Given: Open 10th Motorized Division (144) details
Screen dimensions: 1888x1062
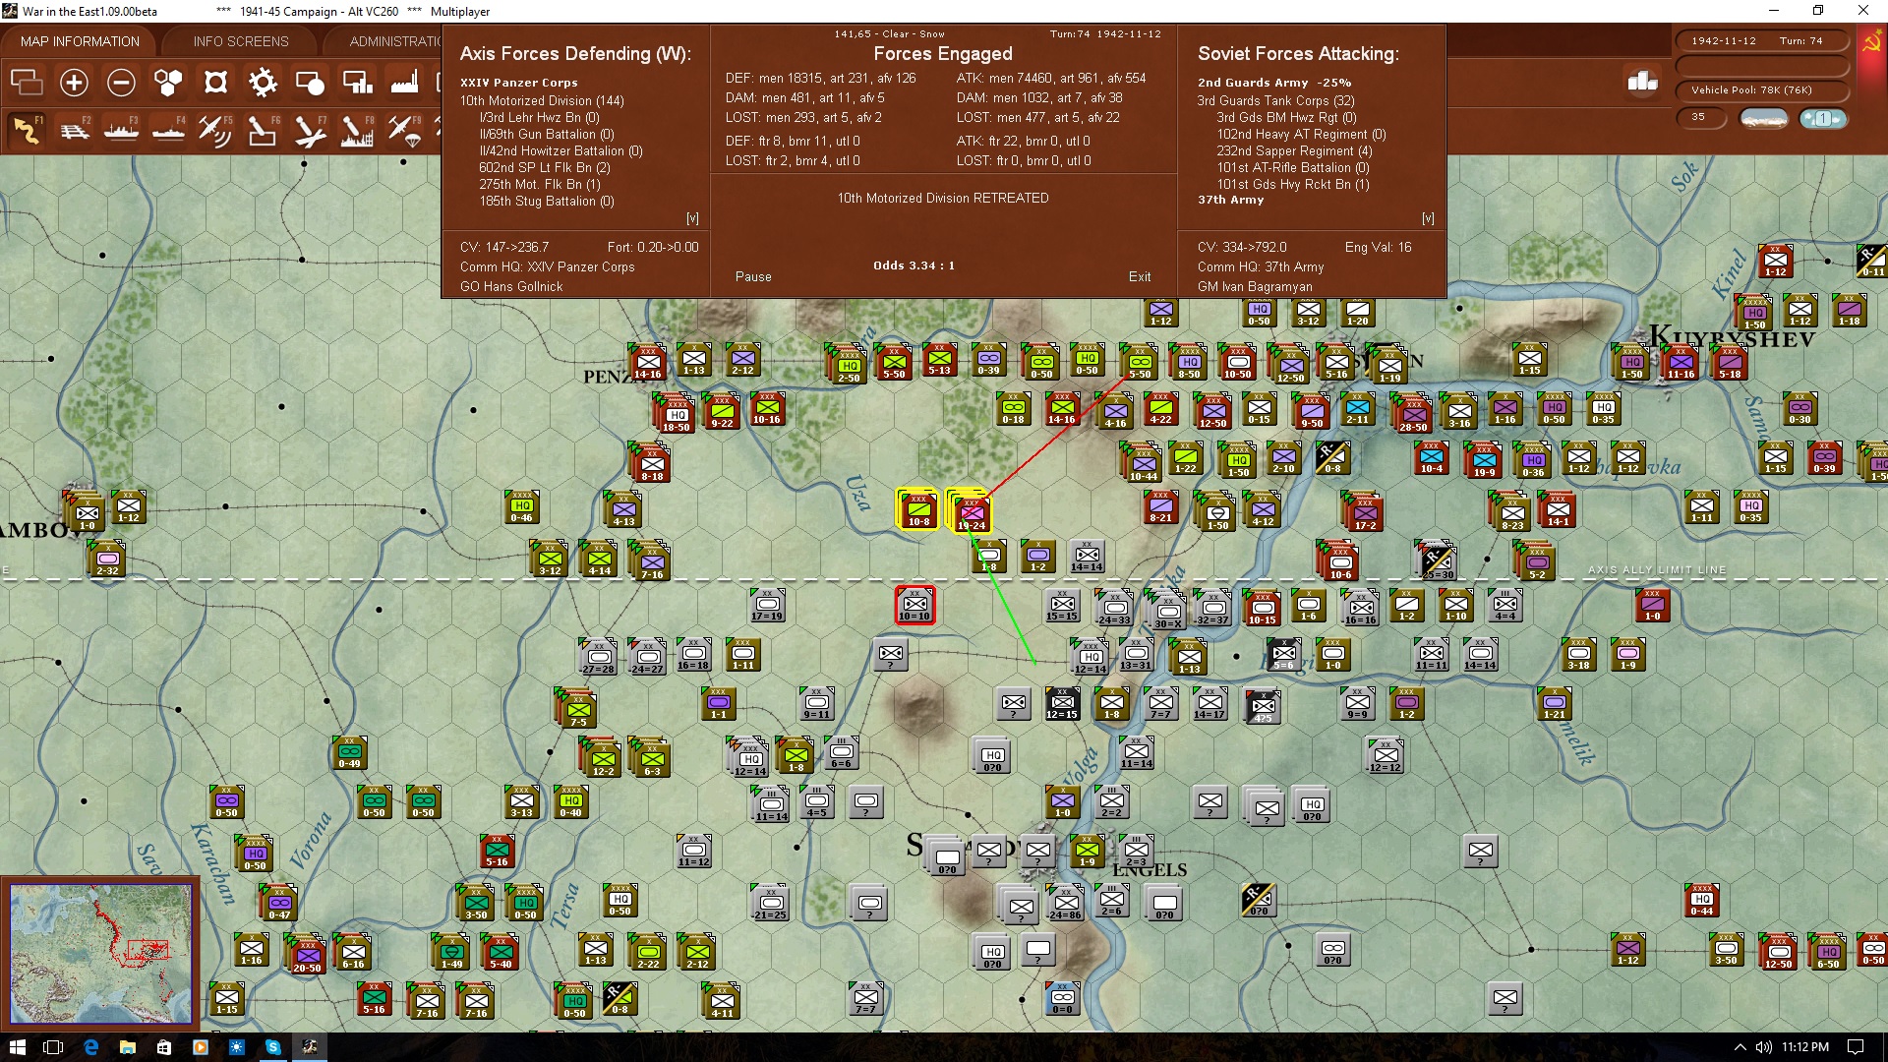Looking at the screenshot, I should (542, 100).
